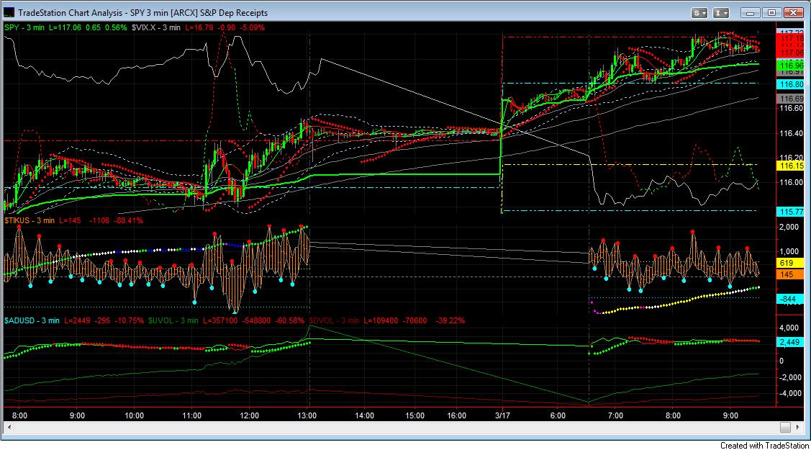
Task: Click the 14:00 time axis label
Action: 364,415
